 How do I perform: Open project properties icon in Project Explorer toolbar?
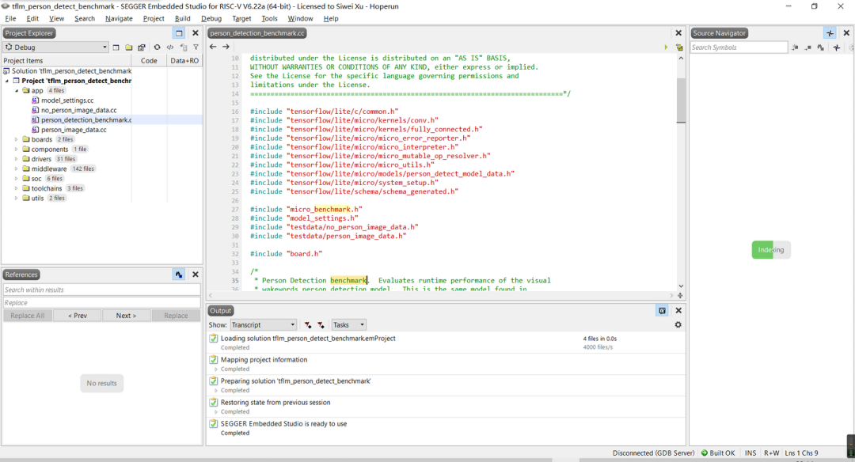point(142,47)
